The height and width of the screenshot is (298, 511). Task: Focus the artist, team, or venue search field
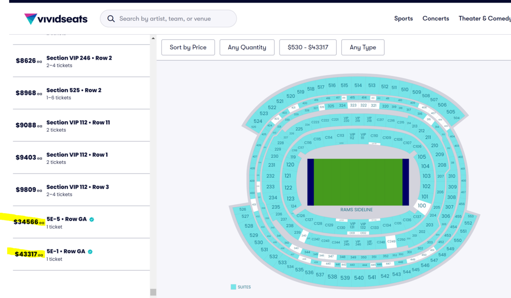pyautogui.click(x=174, y=19)
